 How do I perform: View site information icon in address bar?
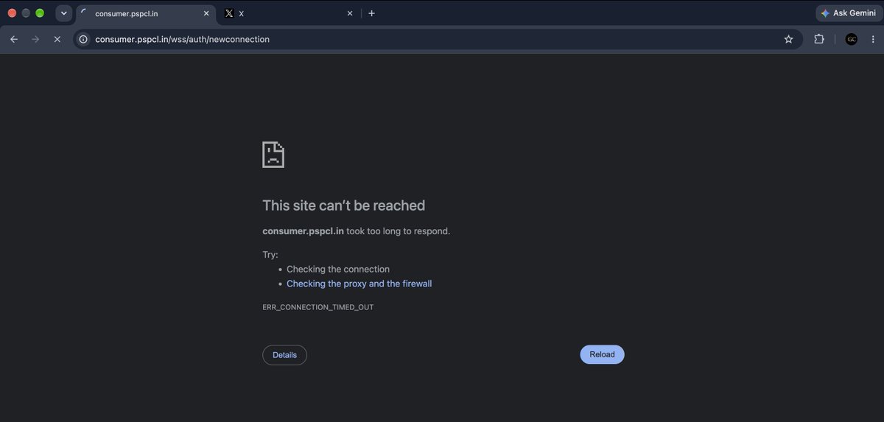pos(84,39)
